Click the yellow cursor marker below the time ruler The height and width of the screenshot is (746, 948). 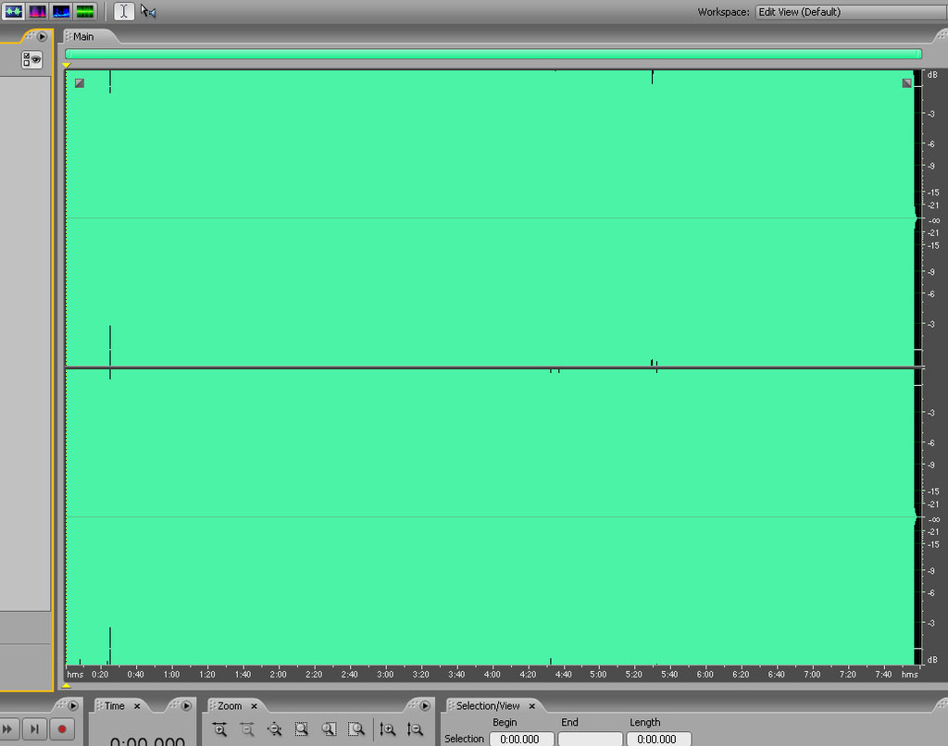(x=66, y=686)
